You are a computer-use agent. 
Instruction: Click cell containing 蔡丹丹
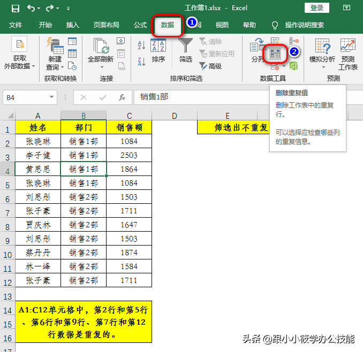click(x=37, y=252)
